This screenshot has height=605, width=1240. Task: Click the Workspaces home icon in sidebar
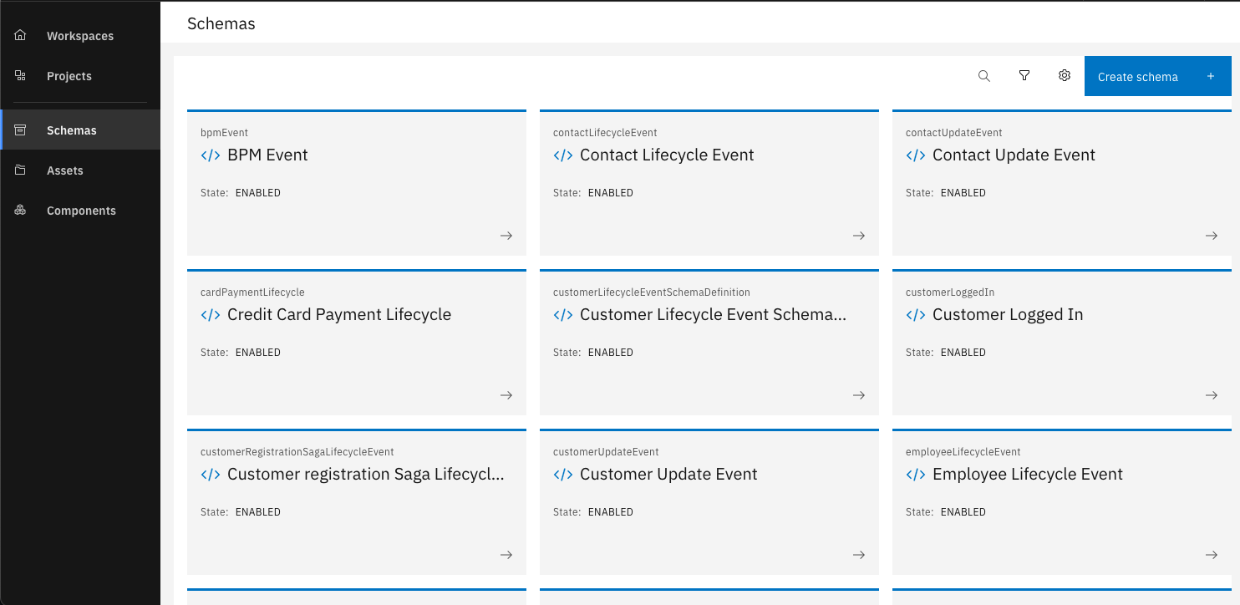pos(21,36)
